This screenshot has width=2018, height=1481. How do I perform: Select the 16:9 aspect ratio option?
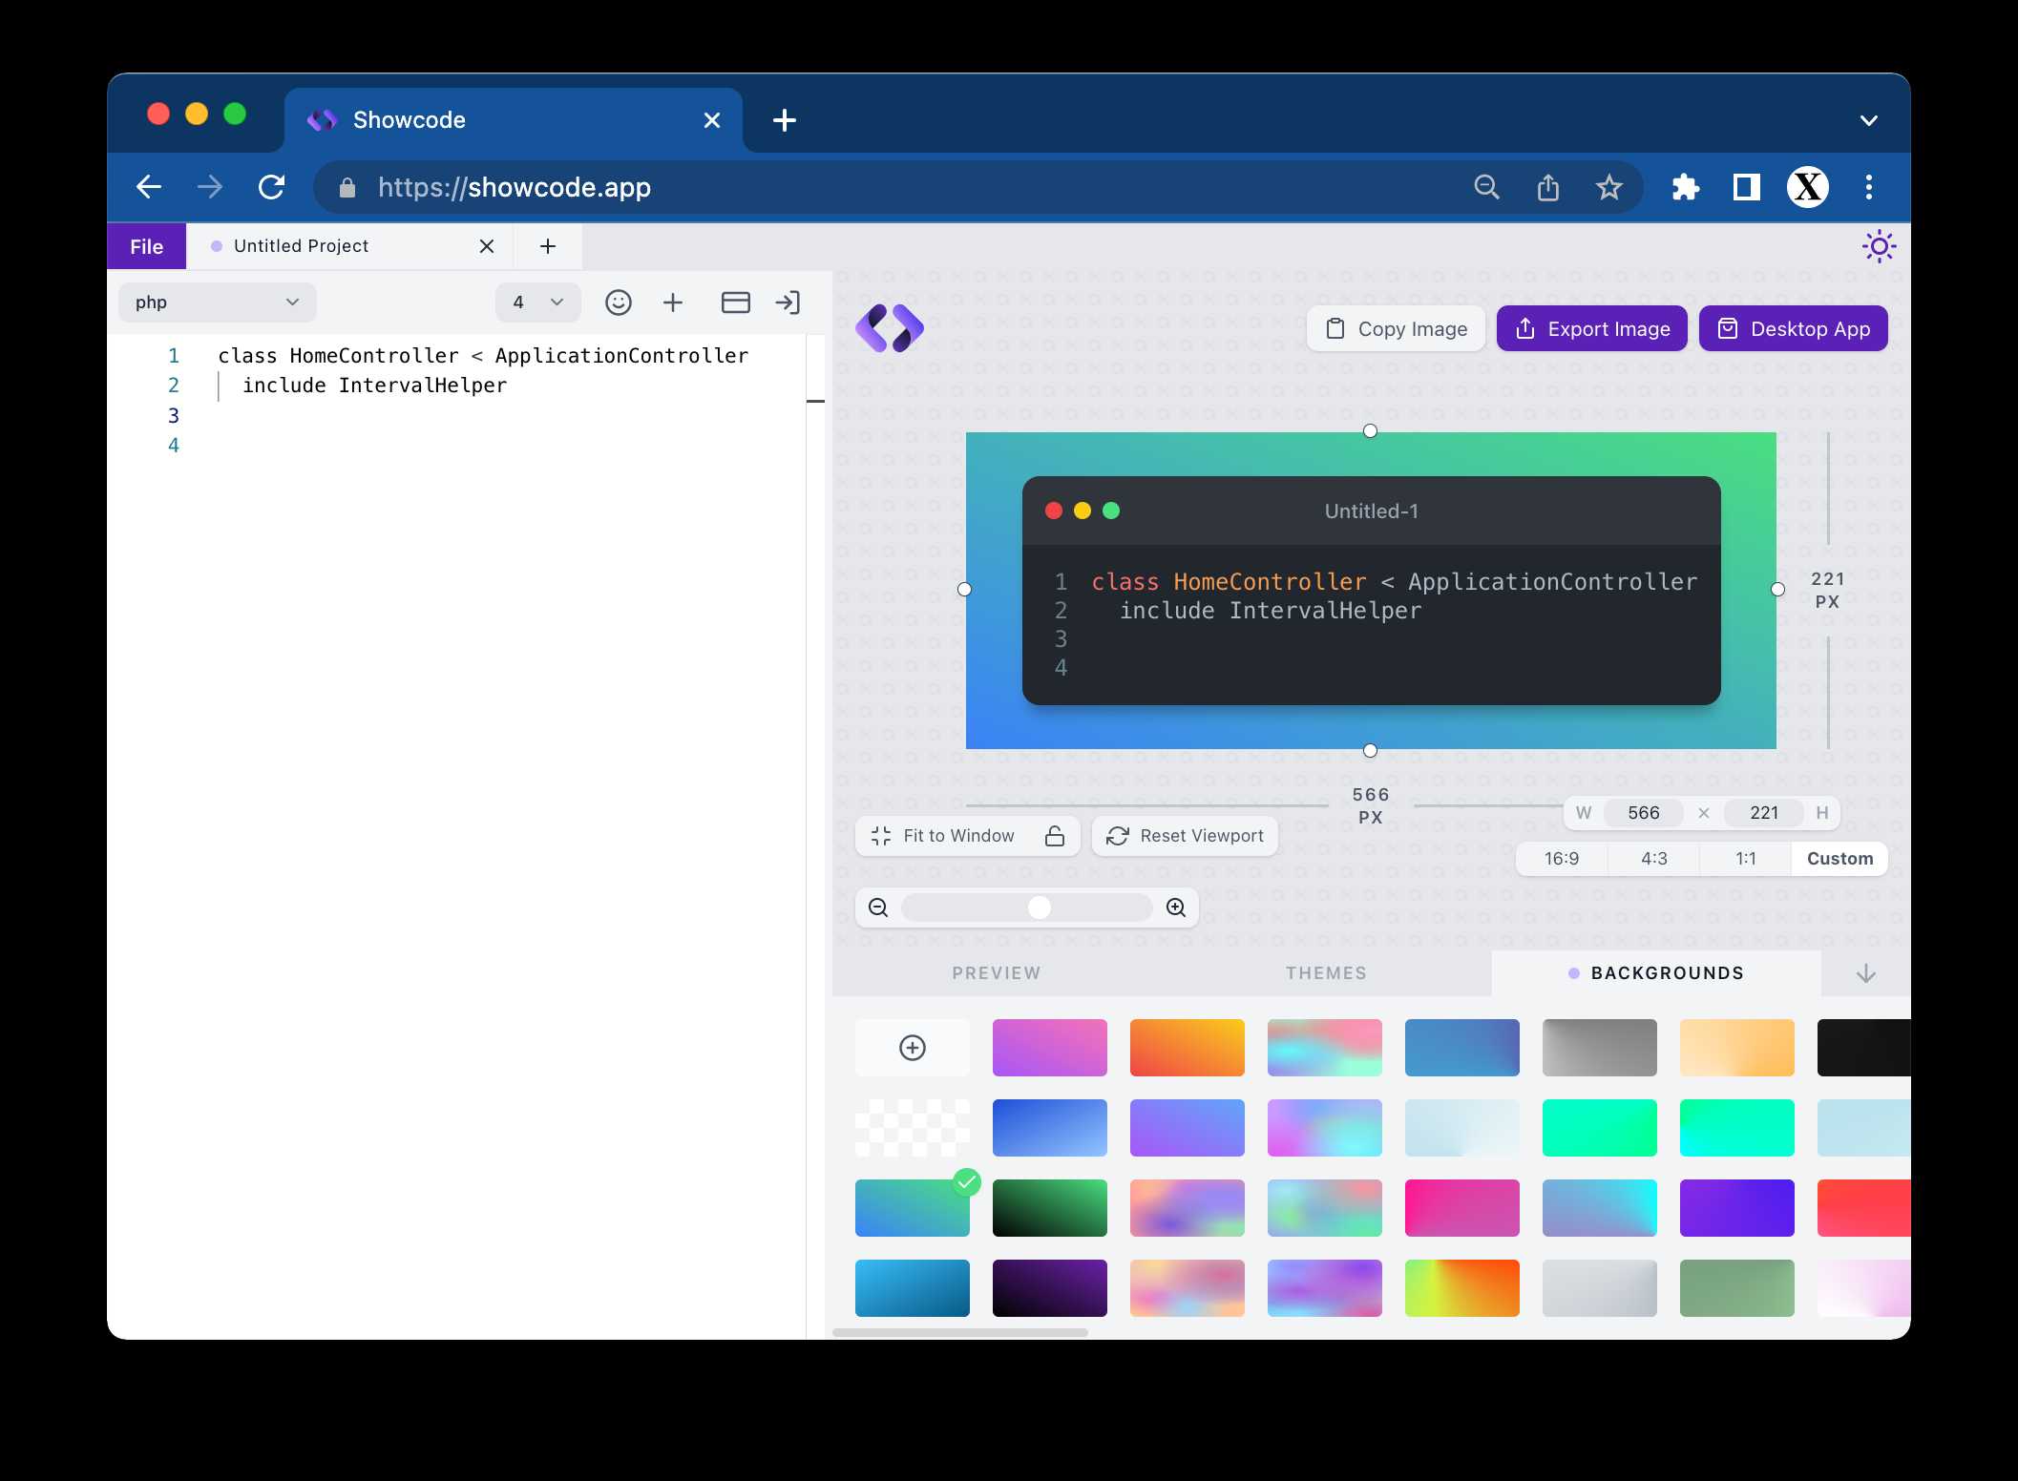pyautogui.click(x=1562, y=859)
